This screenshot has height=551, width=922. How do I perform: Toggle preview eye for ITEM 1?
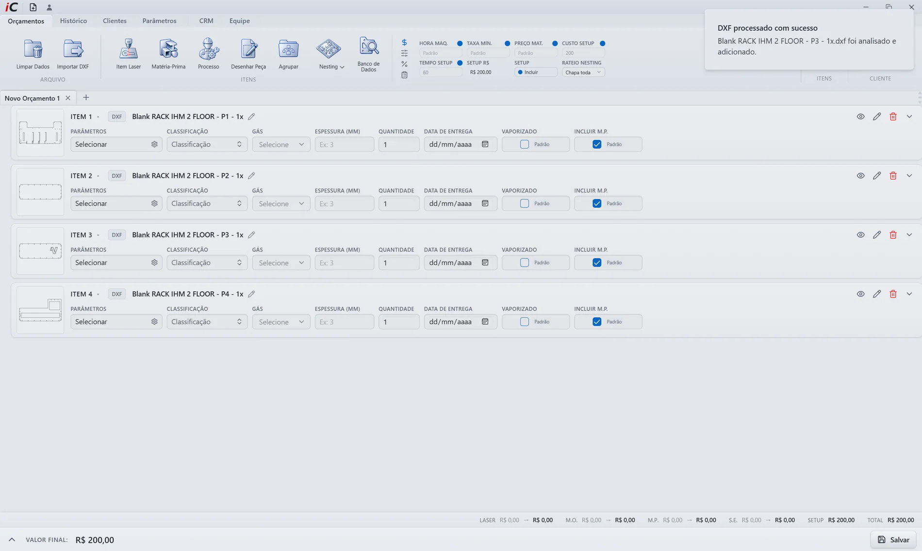(x=860, y=117)
